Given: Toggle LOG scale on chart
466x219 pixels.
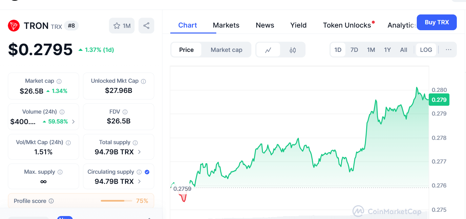Looking at the screenshot, I should click(x=426, y=50).
